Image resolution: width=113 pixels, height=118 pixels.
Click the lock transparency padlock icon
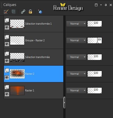[x=30, y=12]
